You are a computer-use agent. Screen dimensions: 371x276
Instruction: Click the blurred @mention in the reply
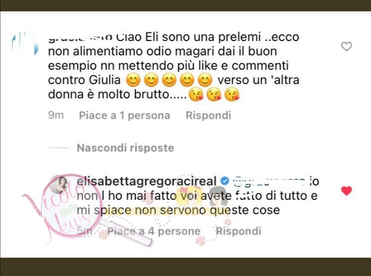pyautogui.click(x=269, y=182)
